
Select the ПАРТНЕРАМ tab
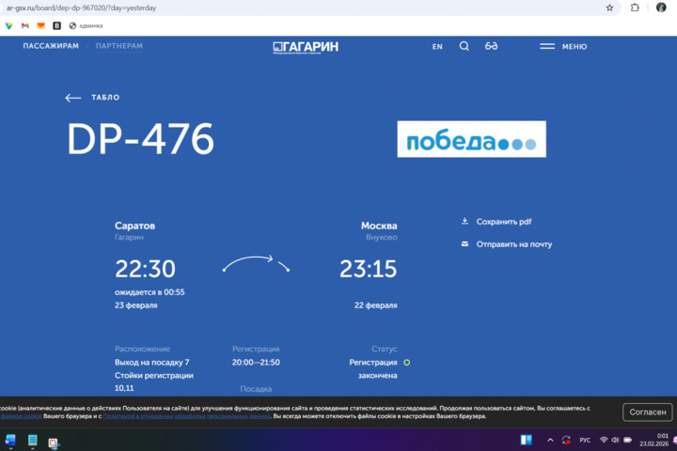pyautogui.click(x=119, y=46)
